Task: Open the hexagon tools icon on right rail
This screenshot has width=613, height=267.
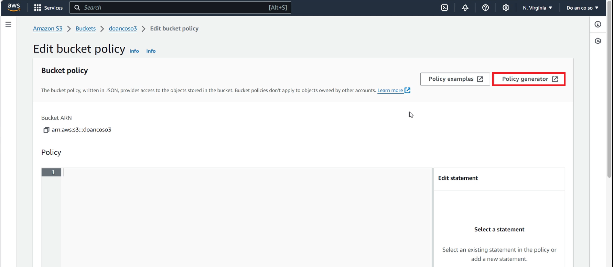Action: pos(598,41)
